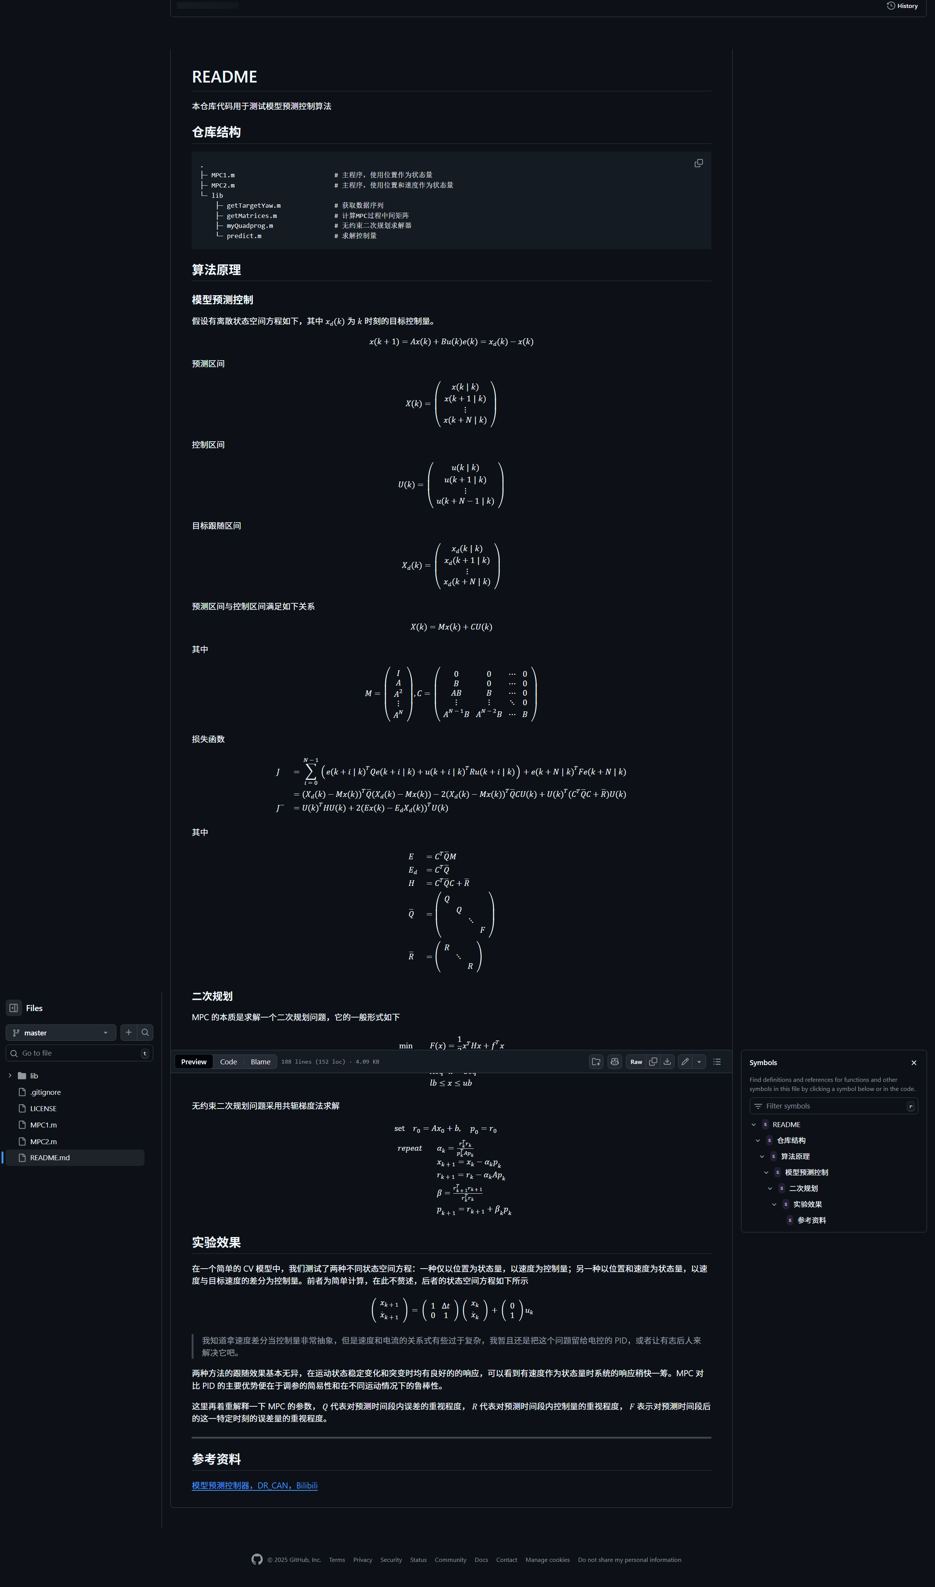935x1587 pixels.
Task: Copy the repository structure code block
Action: tap(699, 163)
